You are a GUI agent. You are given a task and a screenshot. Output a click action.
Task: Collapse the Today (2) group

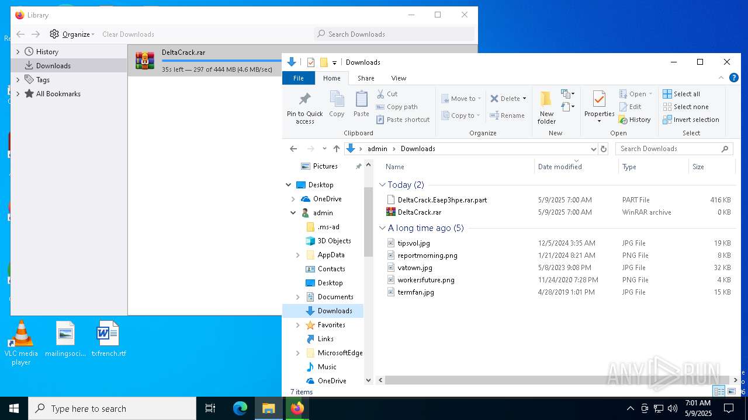382,185
